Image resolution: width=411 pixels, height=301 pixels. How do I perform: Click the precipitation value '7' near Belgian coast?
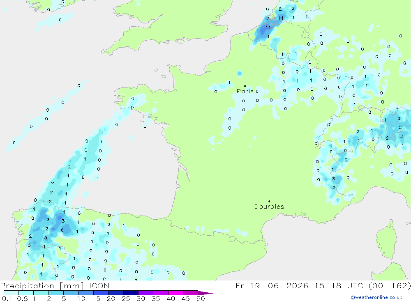(268, 18)
